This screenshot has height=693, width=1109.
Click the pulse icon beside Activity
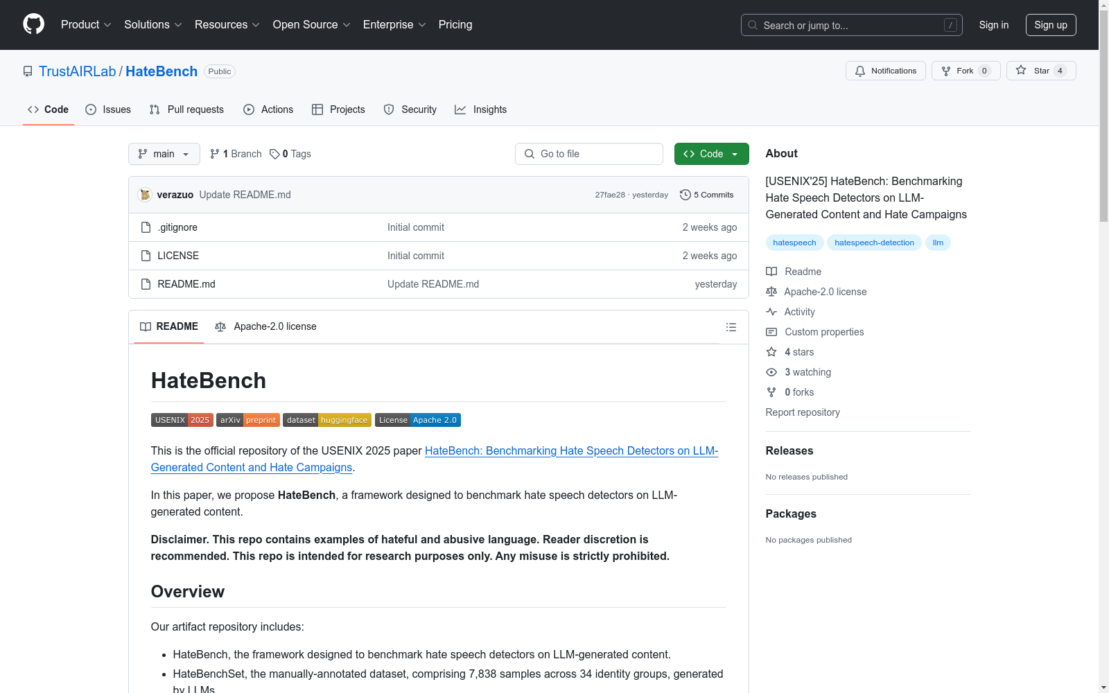tap(771, 312)
